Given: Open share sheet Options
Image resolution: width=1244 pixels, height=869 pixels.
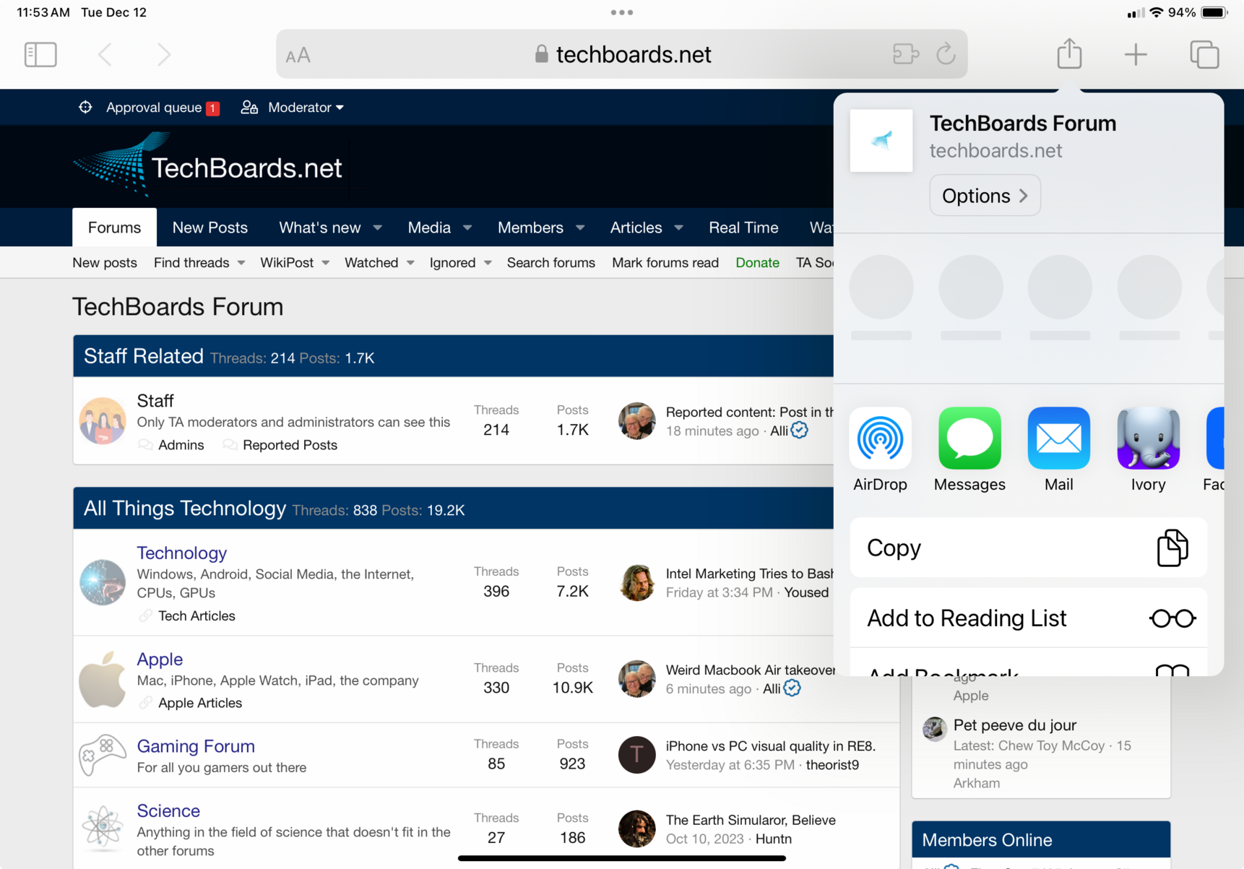Looking at the screenshot, I should pos(984,196).
